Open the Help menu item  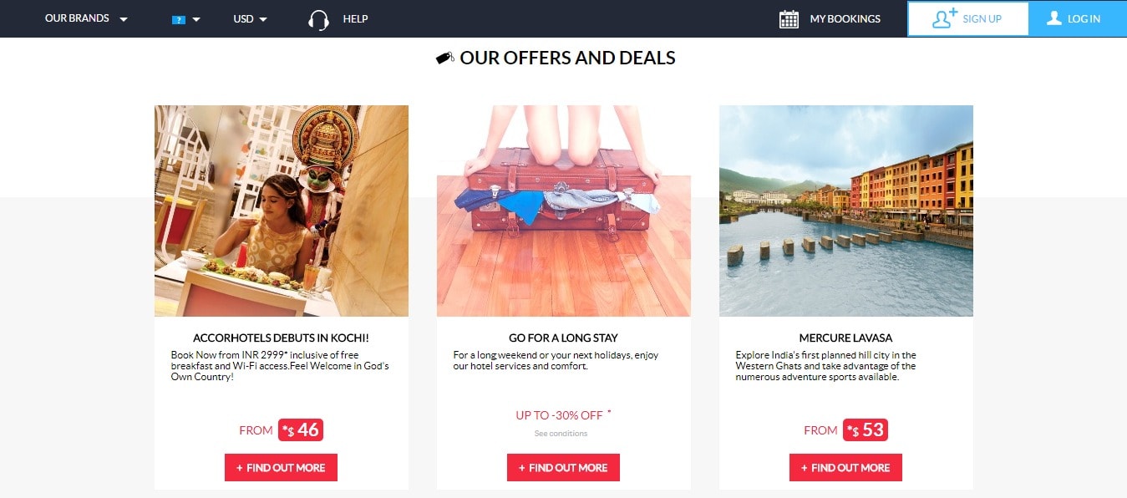[355, 19]
